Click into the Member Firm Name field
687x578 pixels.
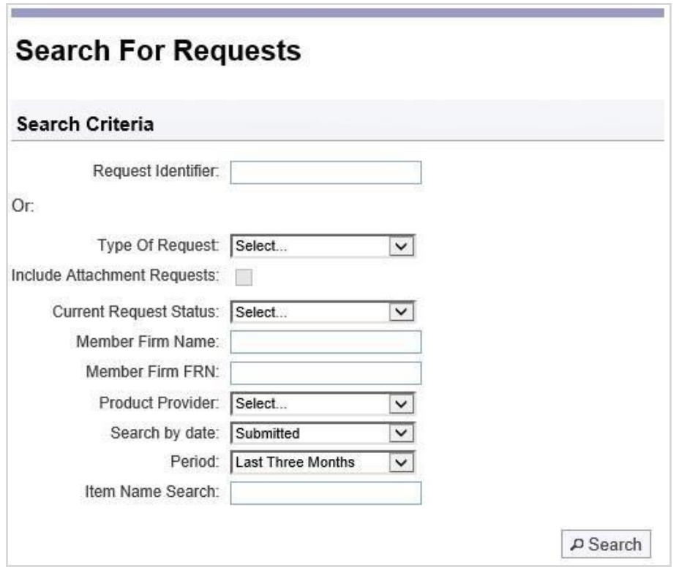point(326,342)
